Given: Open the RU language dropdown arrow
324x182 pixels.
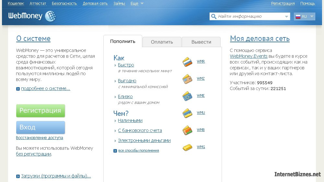Looking at the screenshot, I should pos(312,16).
